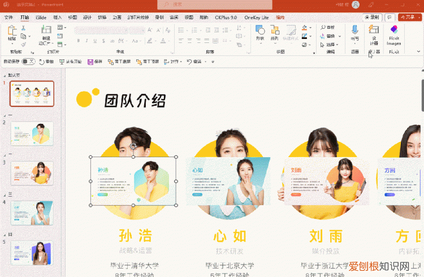Viewport: 424px width, 277px height.
Task: Click Bring to Front icon in quick toolbar
Action: tap(139, 62)
